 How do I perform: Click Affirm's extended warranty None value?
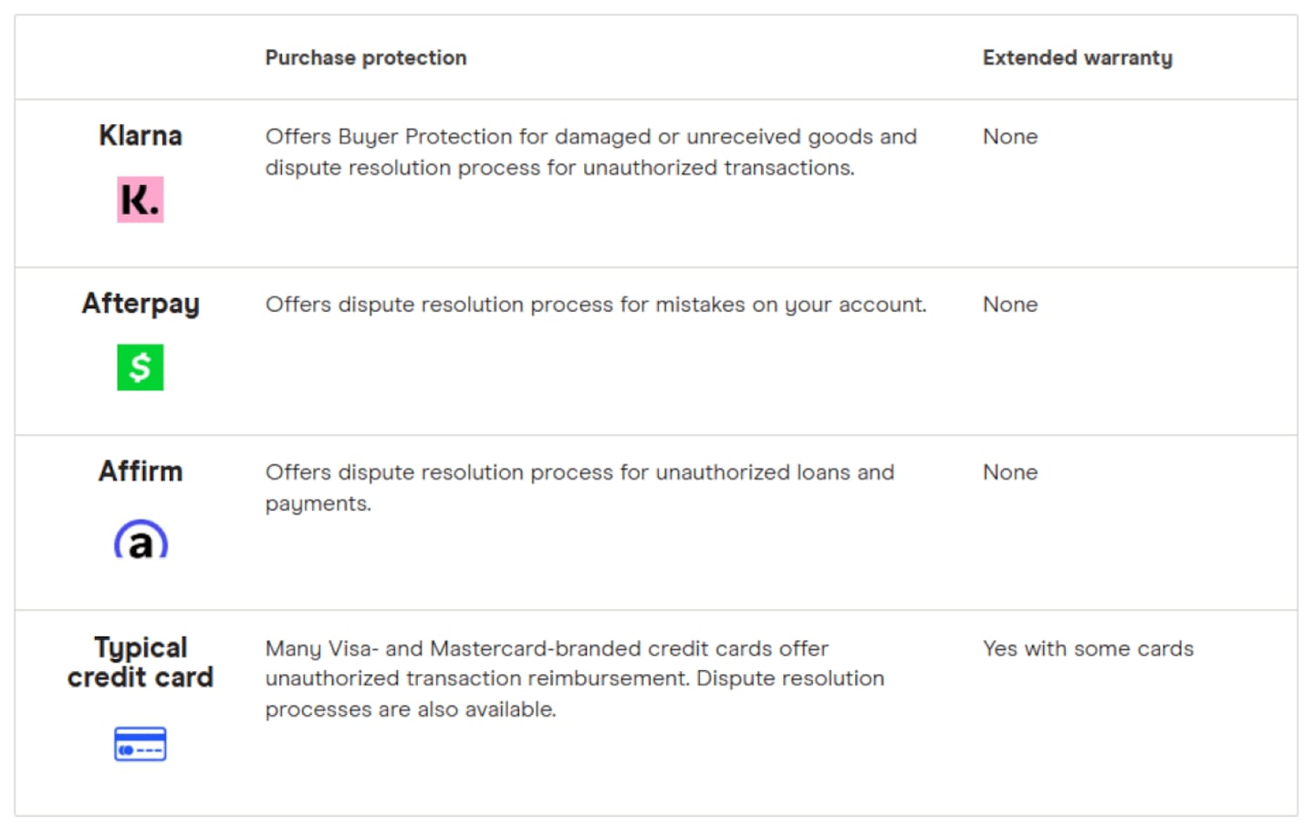point(1010,472)
